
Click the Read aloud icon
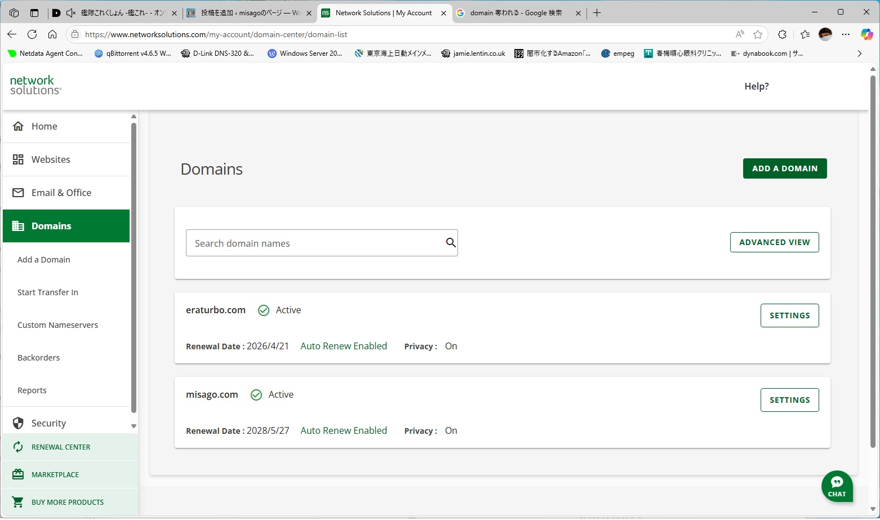[740, 34]
